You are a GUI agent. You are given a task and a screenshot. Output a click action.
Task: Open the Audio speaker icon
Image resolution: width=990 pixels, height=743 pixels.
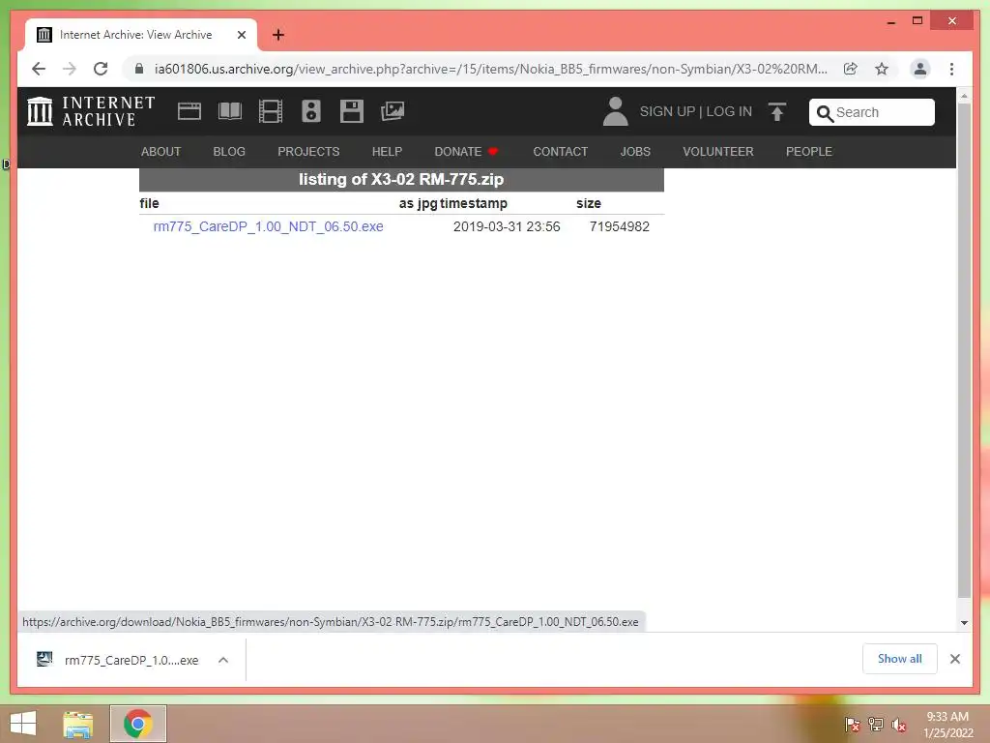point(310,111)
